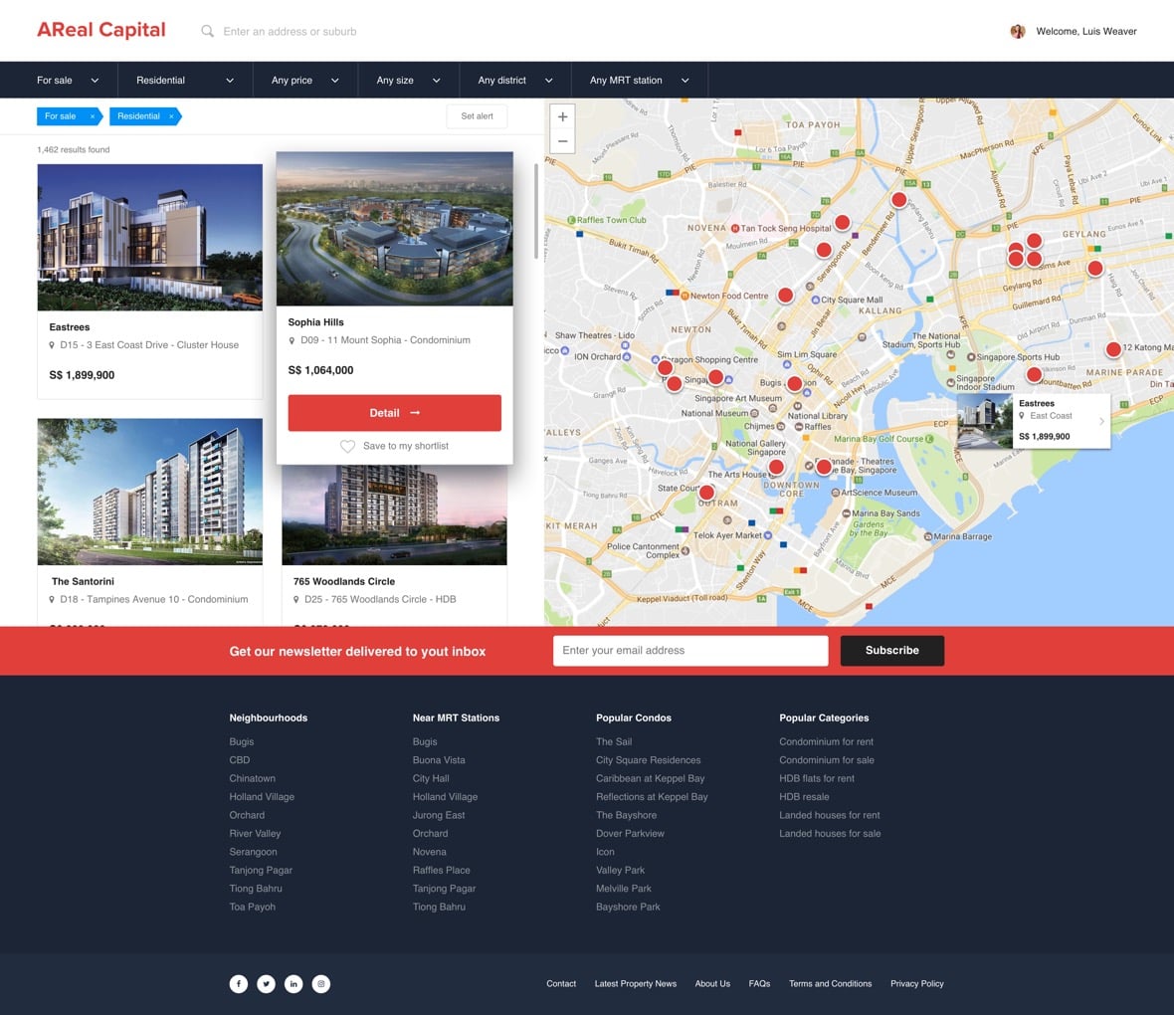Open Latest Property News footer link
The image size is (1174, 1015).
[636, 983]
